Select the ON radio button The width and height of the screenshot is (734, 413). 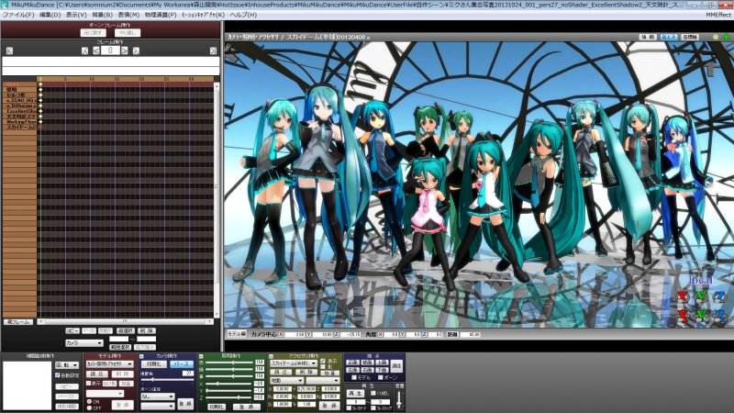[x=89, y=402]
